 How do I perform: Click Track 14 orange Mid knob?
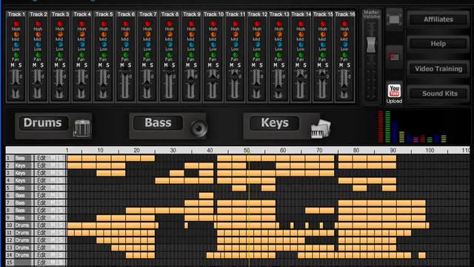[x=301, y=34]
